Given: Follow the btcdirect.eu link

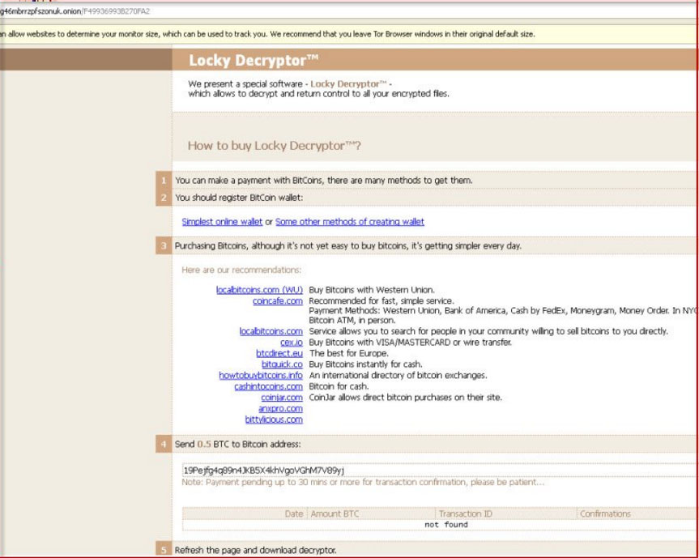Looking at the screenshot, I should click(279, 353).
